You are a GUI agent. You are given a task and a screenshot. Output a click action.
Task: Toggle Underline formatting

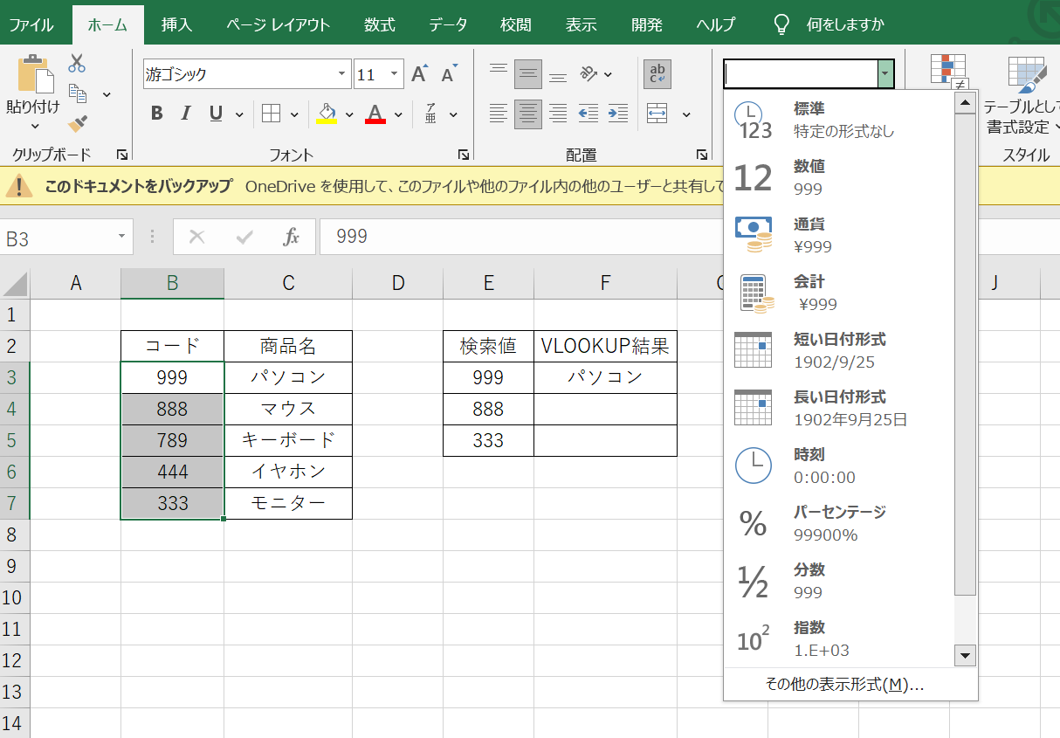coord(215,114)
